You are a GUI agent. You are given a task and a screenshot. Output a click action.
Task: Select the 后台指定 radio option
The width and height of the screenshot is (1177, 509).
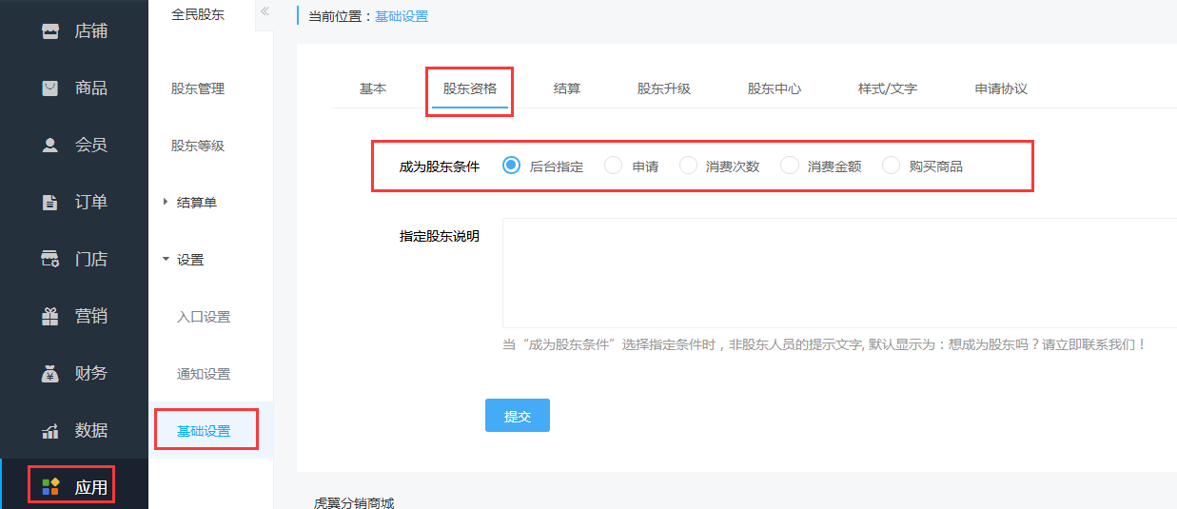pos(511,166)
